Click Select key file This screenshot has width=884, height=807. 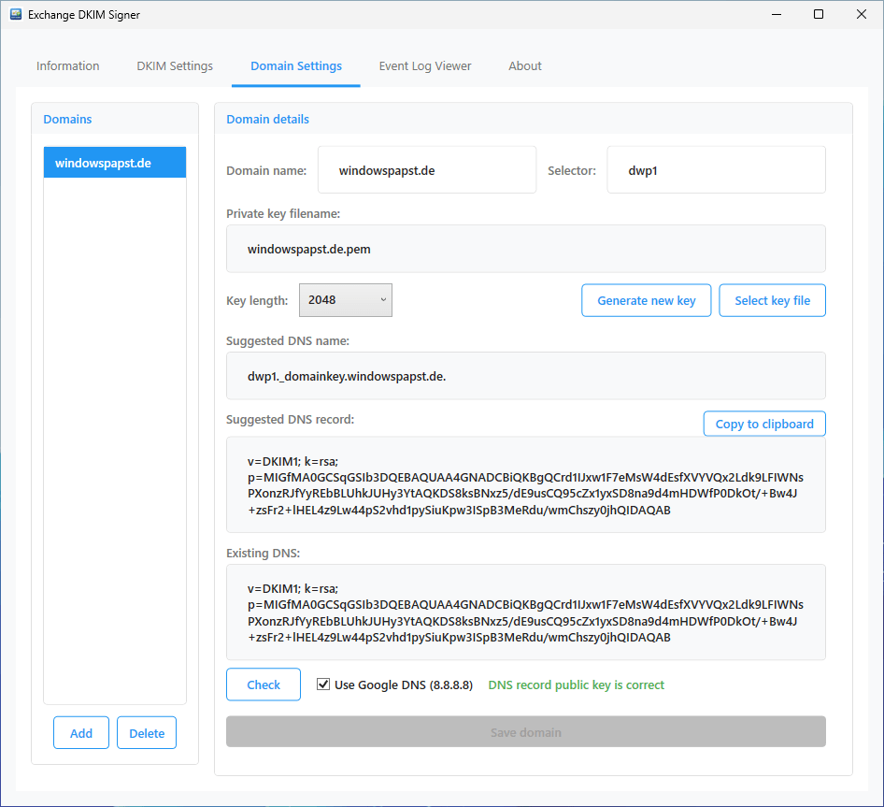(772, 300)
